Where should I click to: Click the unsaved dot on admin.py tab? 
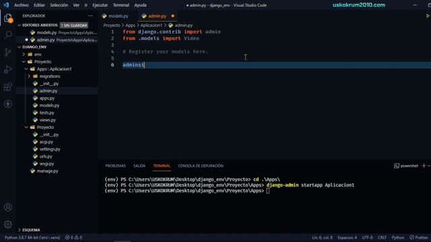tap(172, 16)
